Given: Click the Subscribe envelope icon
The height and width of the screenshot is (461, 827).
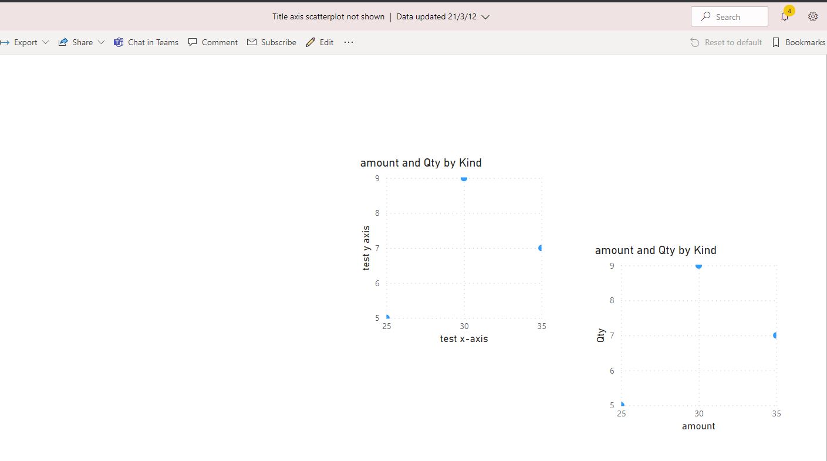Looking at the screenshot, I should pos(252,42).
